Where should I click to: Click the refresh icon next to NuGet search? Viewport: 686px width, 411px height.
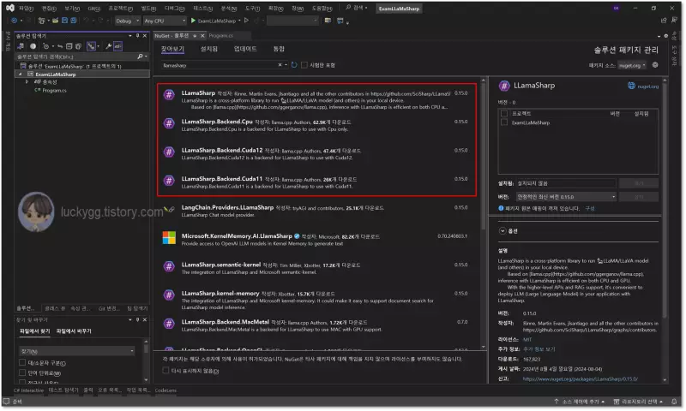(294, 65)
